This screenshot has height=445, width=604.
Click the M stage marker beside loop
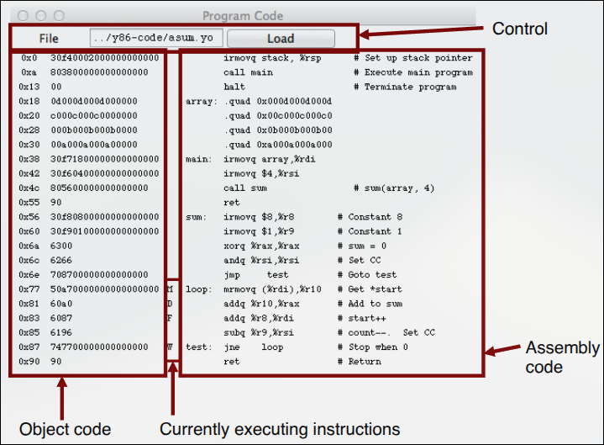pos(170,289)
